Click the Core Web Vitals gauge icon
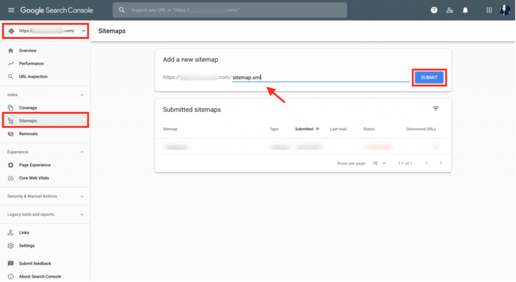516x282 pixels. pyautogui.click(x=11, y=178)
